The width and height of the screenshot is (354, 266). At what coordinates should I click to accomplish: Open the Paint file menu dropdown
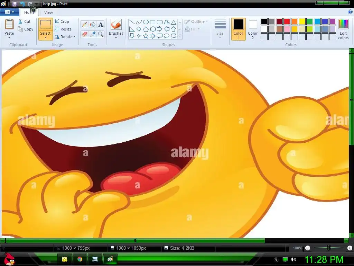point(9,12)
